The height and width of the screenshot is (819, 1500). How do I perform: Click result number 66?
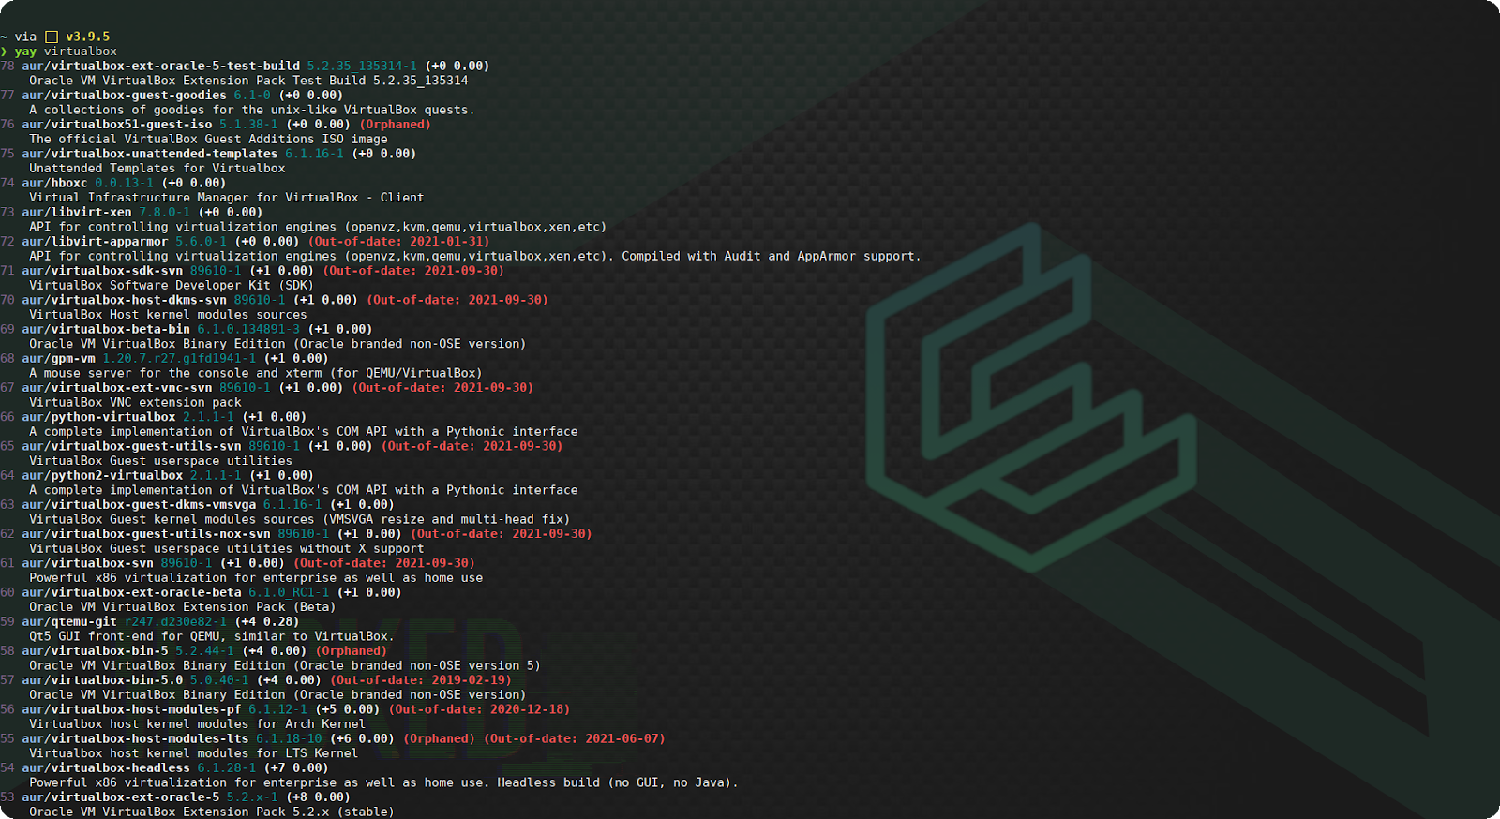[7, 417]
